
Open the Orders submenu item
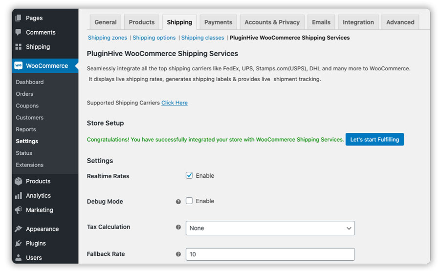click(24, 94)
